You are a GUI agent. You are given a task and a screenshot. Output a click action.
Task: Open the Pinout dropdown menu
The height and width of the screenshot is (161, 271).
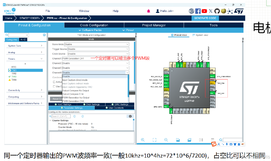128,30
